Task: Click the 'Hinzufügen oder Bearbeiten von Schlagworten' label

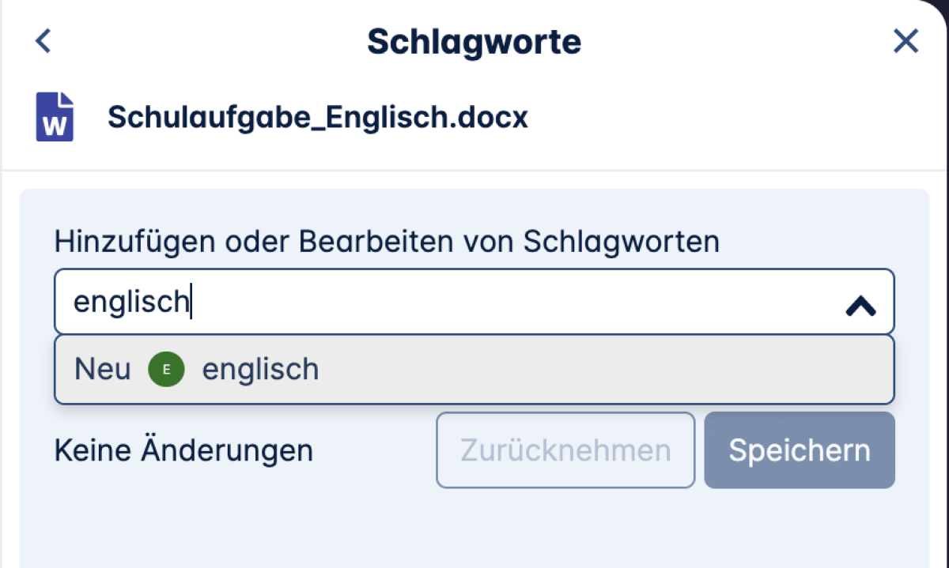Action: tap(388, 241)
